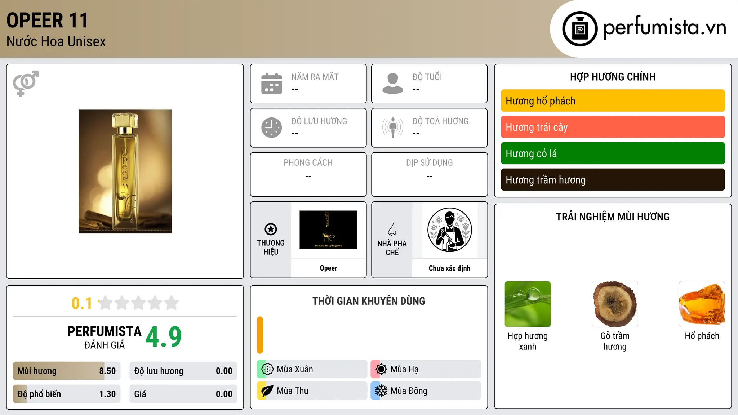738x415 pixels.
Task: Click the red Hương trái cây accord bar
Action: 613,127
